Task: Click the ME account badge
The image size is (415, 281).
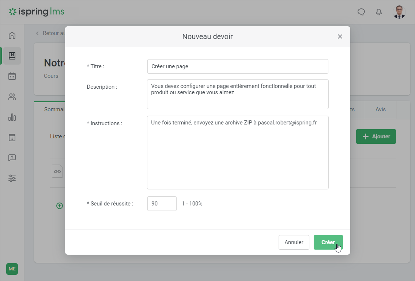Action: 12,269
